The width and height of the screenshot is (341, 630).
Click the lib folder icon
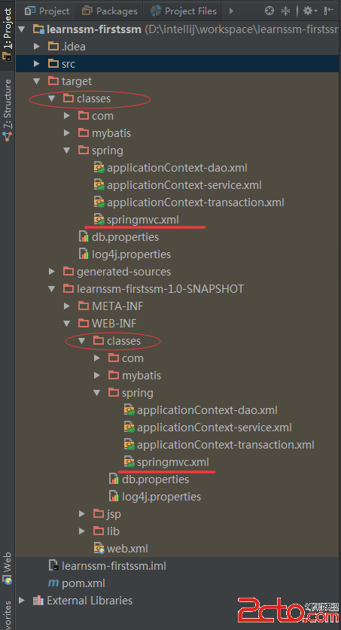click(99, 531)
